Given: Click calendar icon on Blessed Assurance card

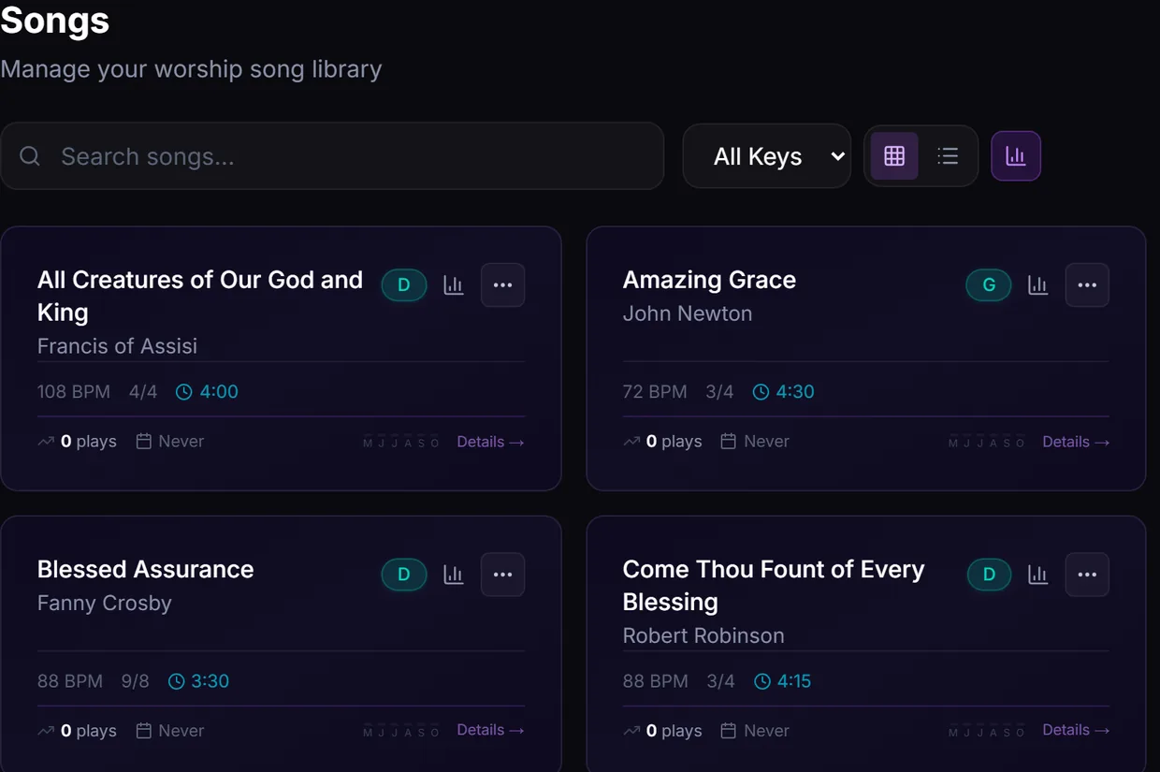Looking at the screenshot, I should [143, 730].
